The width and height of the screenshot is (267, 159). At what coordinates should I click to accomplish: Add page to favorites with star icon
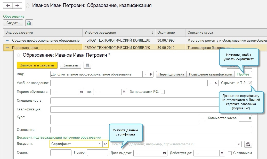[x=28, y=6]
